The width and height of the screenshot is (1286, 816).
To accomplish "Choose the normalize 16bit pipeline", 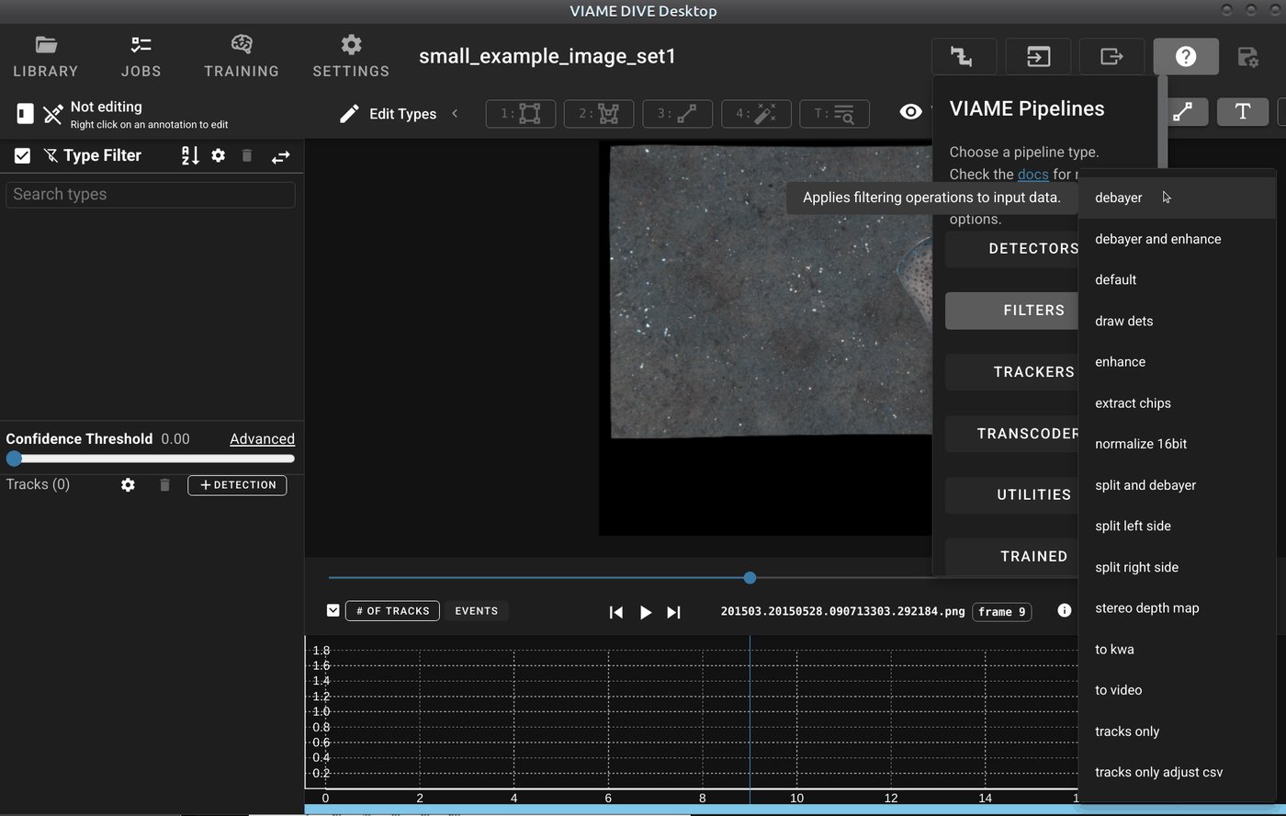I will tap(1177, 444).
